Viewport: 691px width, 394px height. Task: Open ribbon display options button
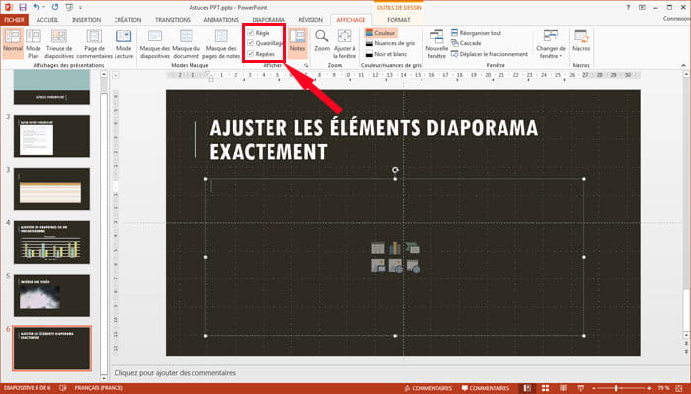(642, 7)
